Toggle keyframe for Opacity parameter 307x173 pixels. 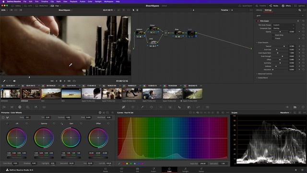tap(299, 32)
